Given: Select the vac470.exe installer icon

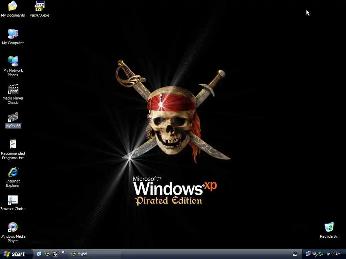Looking at the screenshot, I should 40,6.
